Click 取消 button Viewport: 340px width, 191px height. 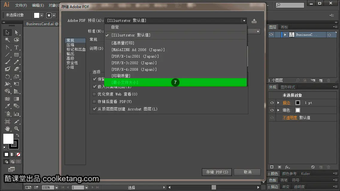248,172
